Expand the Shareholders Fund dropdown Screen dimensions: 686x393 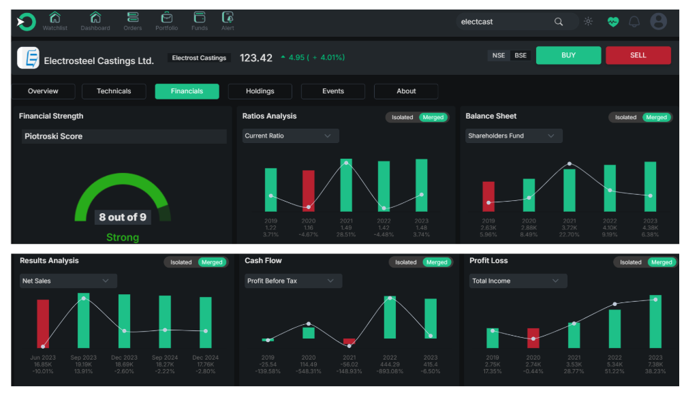tap(514, 136)
